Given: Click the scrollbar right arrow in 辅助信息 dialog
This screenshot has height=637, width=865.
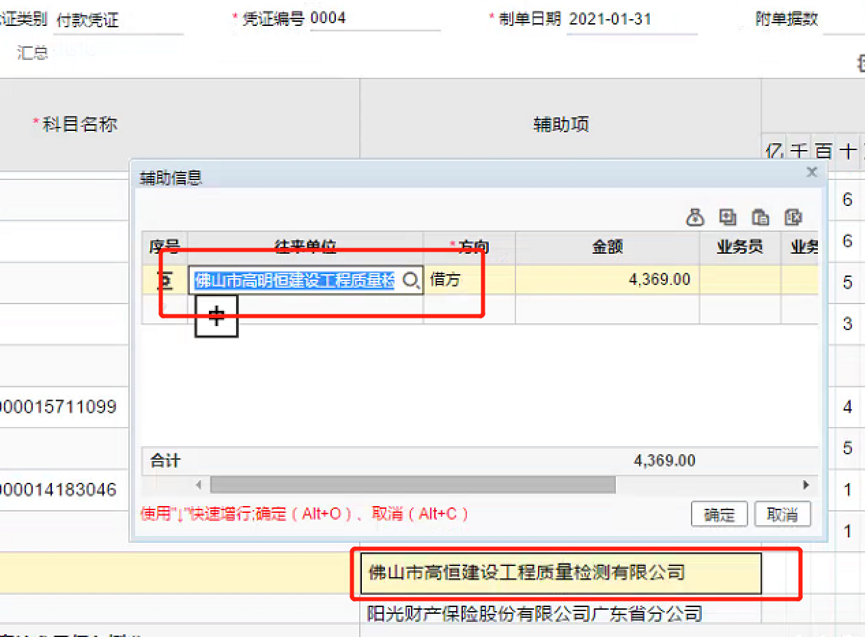Looking at the screenshot, I should tap(806, 485).
